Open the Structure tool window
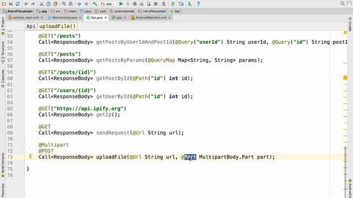The image size is (353, 198). tap(3, 52)
